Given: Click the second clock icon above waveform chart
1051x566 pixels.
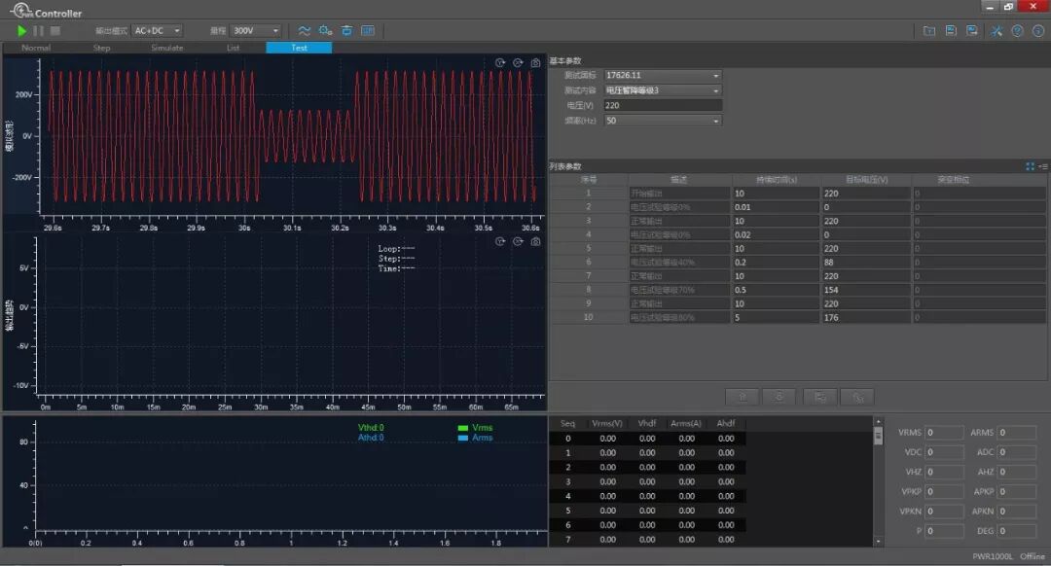Looking at the screenshot, I should pyautogui.click(x=518, y=63).
